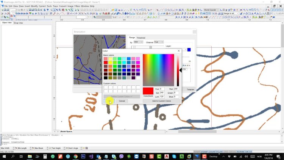Open the Channel Hue dropdown

tap(159, 42)
